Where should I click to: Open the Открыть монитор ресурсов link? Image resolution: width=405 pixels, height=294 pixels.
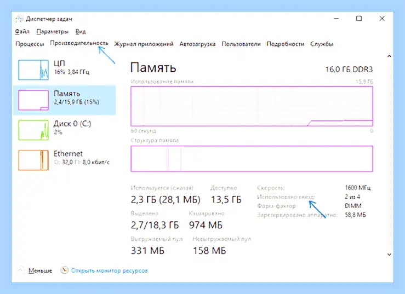pyautogui.click(x=110, y=270)
